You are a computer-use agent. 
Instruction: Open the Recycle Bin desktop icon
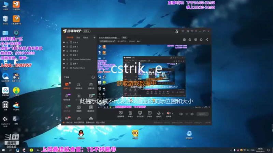5,20
